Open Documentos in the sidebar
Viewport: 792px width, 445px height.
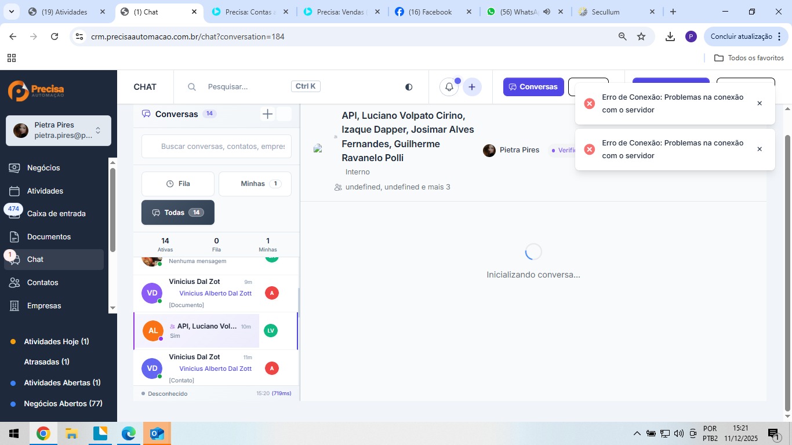[x=49, y=237]
